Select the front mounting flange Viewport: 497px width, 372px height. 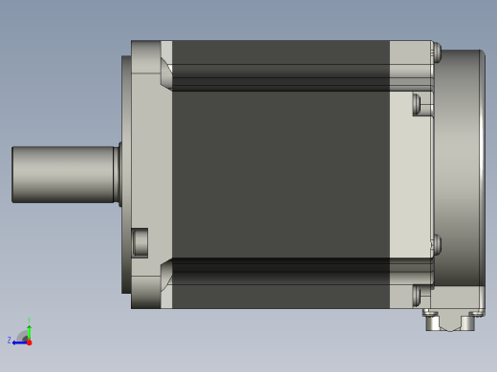(x=146, y=175)
